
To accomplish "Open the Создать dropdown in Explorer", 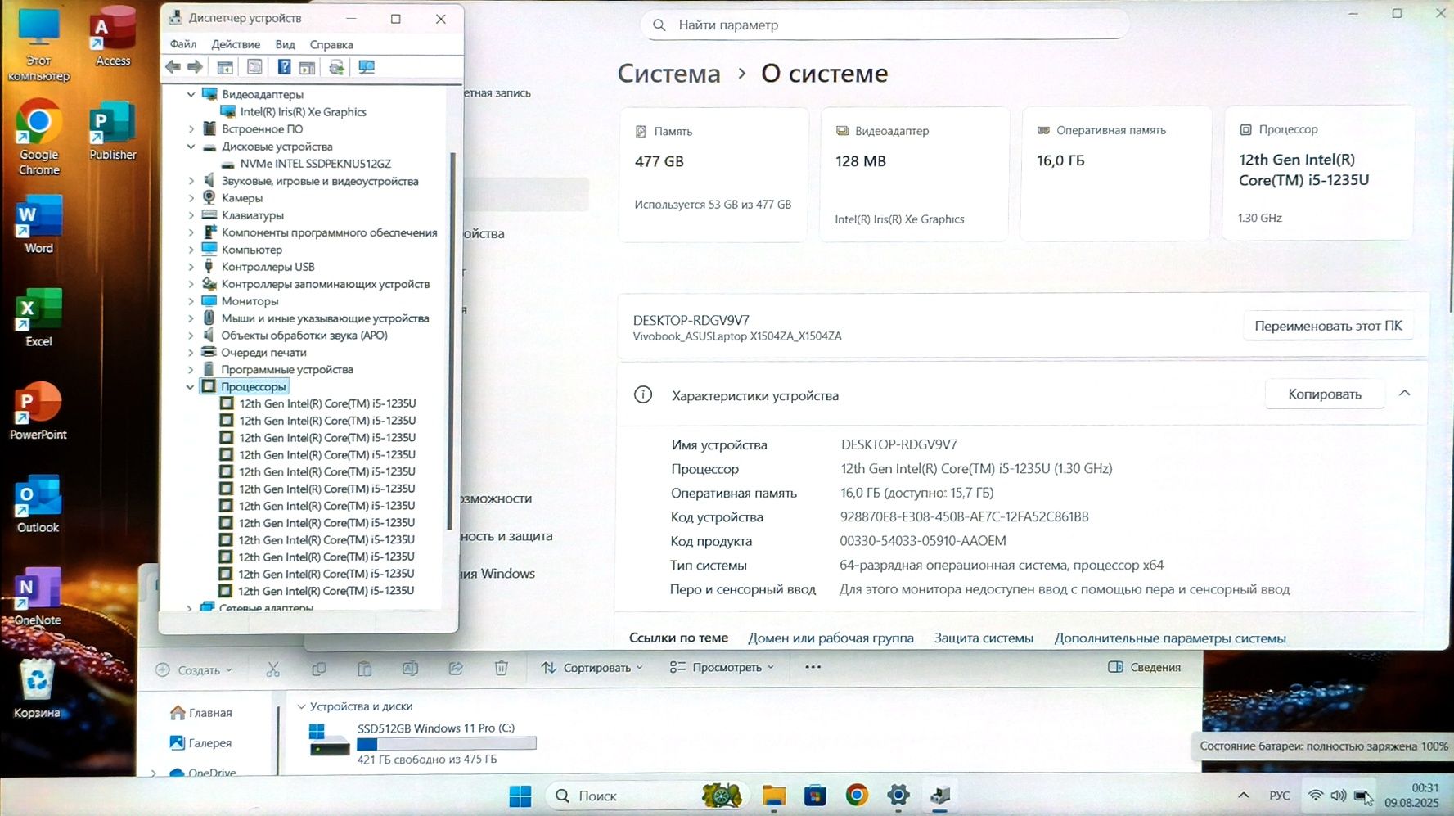I will coord(194,670).
